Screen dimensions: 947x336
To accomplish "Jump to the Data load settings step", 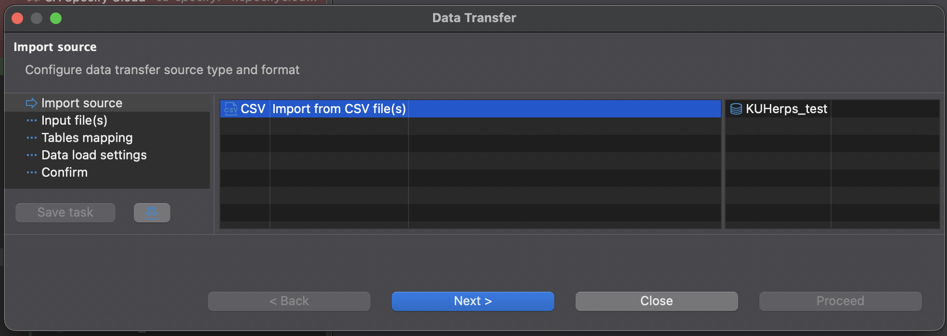I will pos(94,155).
